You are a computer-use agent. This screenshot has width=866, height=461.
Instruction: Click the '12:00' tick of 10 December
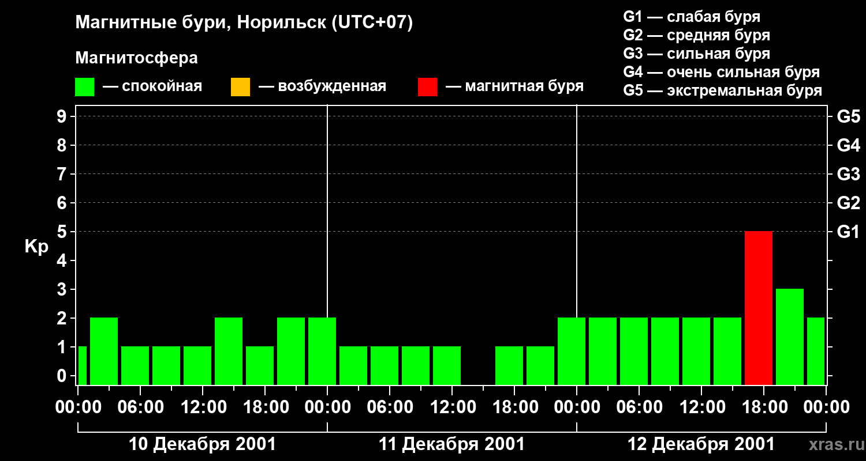pyautogui.click(x=203, y=407)
